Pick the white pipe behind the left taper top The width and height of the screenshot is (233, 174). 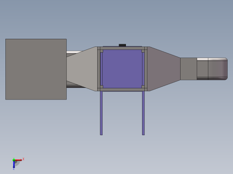[74, 52]
